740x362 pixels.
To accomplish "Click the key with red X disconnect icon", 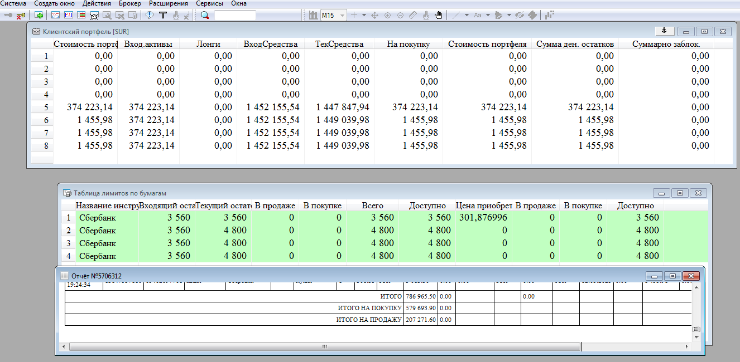I will click(x=21, y=15).
